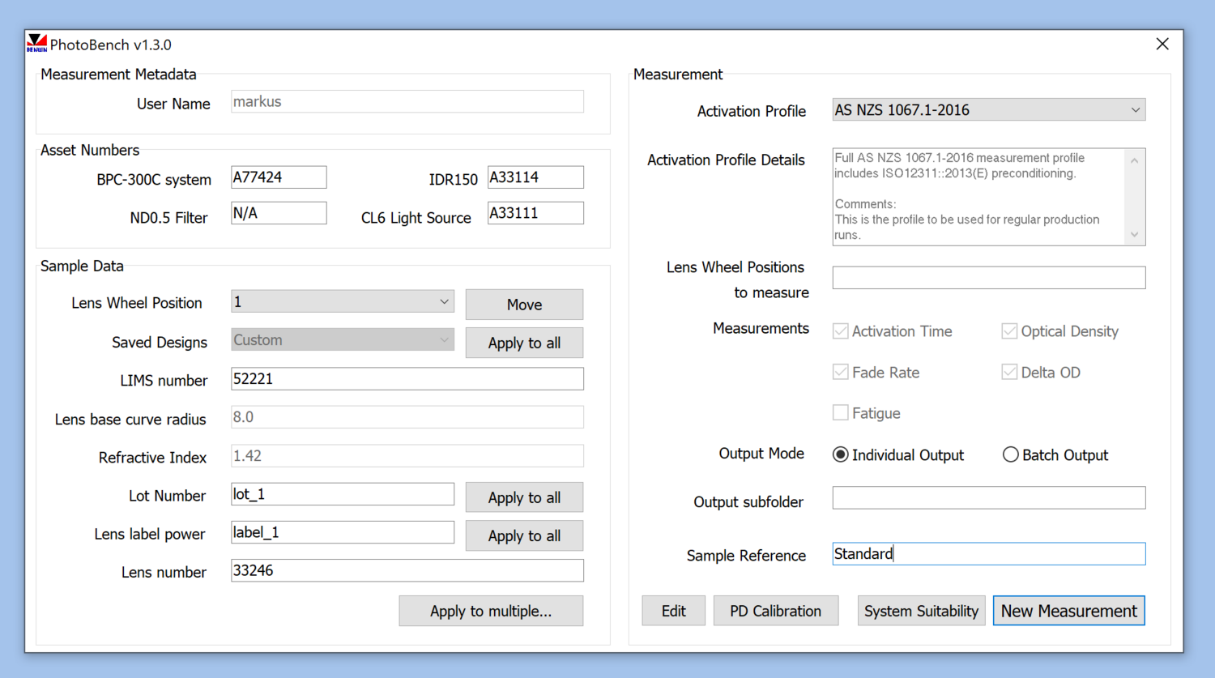Click the PhotoBench app icon in title bar

[x=36, y=44]
